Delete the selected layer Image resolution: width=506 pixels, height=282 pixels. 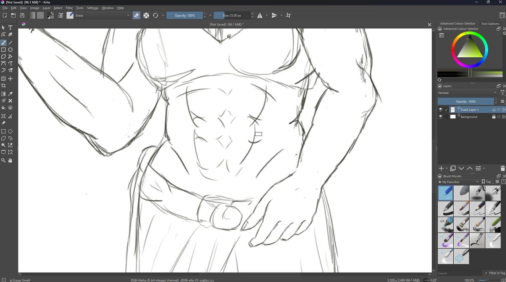503,168
